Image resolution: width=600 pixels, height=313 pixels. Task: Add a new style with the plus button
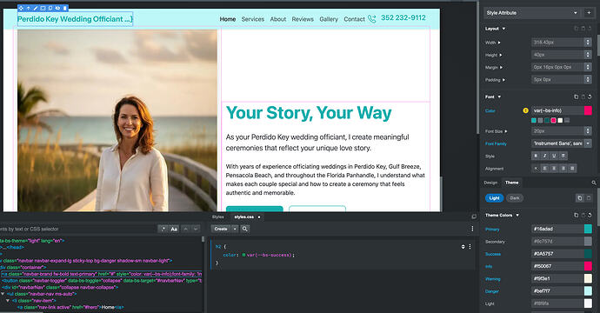[589, 13]
